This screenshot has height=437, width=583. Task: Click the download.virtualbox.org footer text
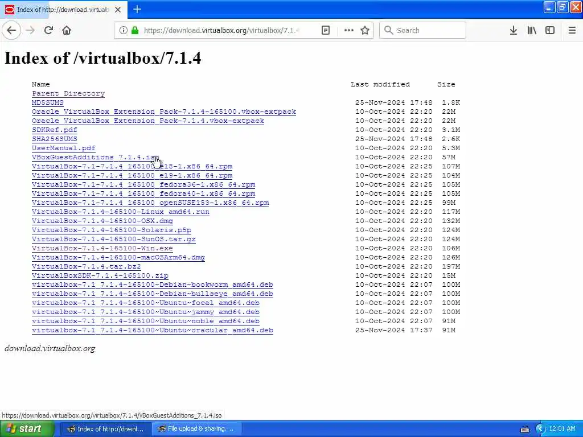50,349
